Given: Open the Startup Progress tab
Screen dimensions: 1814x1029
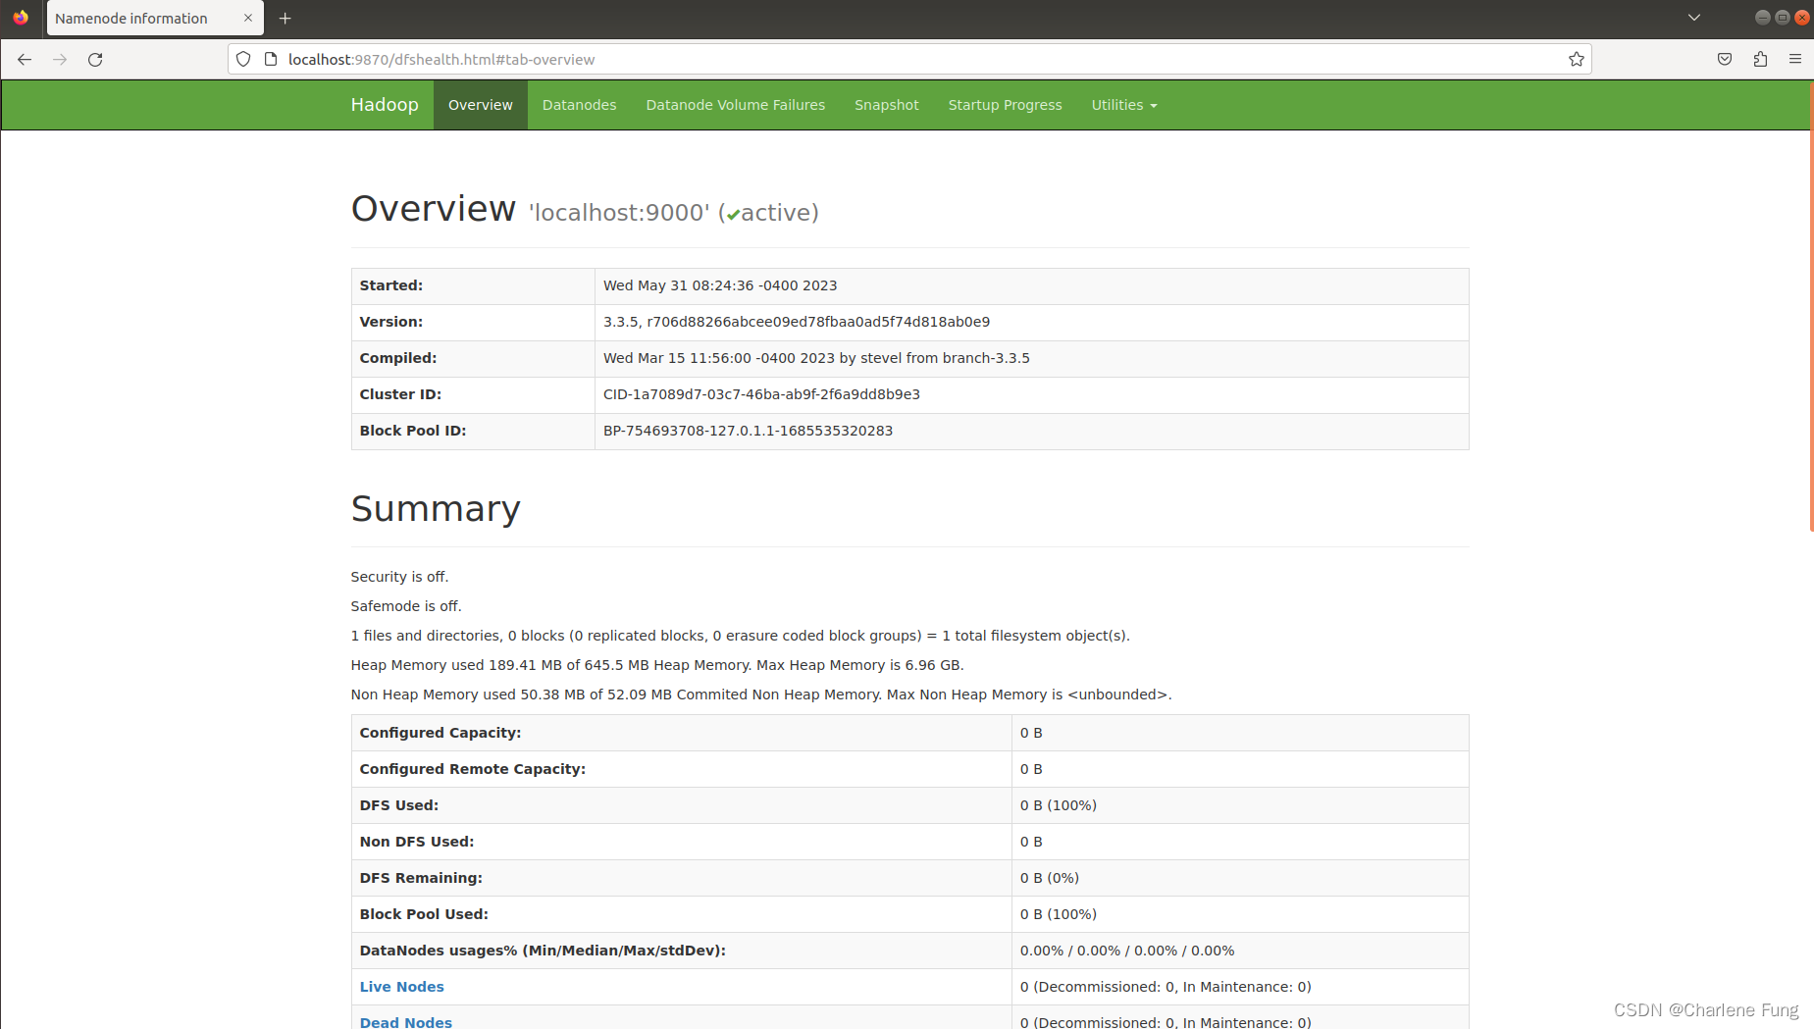Looking at the screenshot, I should pyautogui.click(x=1006, y=105).
